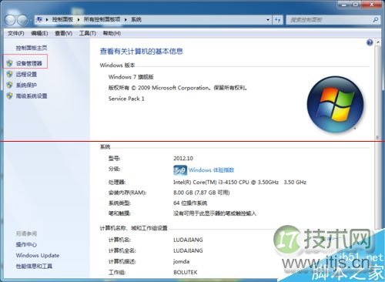Click memory value 8.00 GB

point(202,193)
